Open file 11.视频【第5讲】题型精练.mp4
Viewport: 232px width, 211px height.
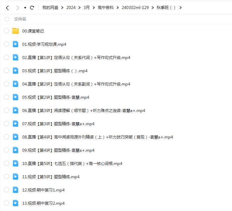click(51, 177)
